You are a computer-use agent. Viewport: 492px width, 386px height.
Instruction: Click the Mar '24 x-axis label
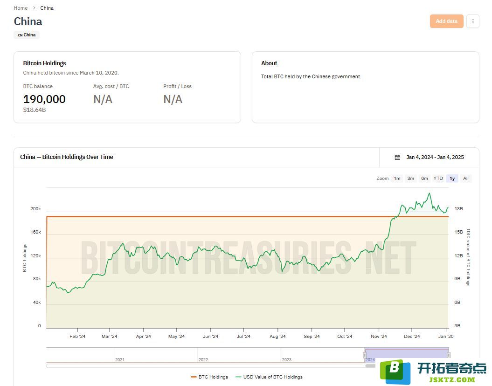[x=109, y=336]
